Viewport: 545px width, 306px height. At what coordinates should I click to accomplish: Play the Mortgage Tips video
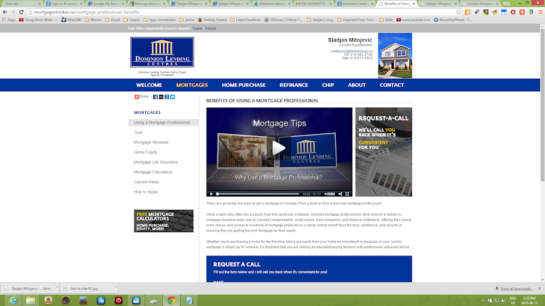pyautogui.click(x=279, y=148)
